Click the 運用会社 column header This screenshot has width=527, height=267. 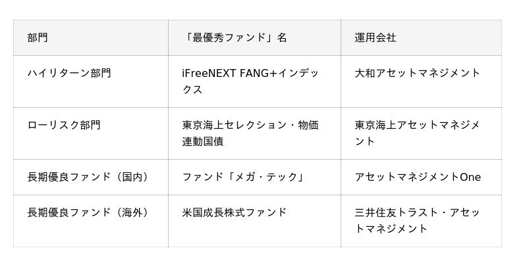pyautogui.click(x=375, y=38)
